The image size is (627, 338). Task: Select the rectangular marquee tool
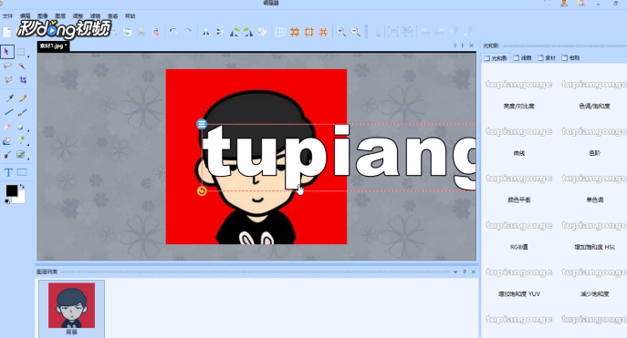coord(21,52)
